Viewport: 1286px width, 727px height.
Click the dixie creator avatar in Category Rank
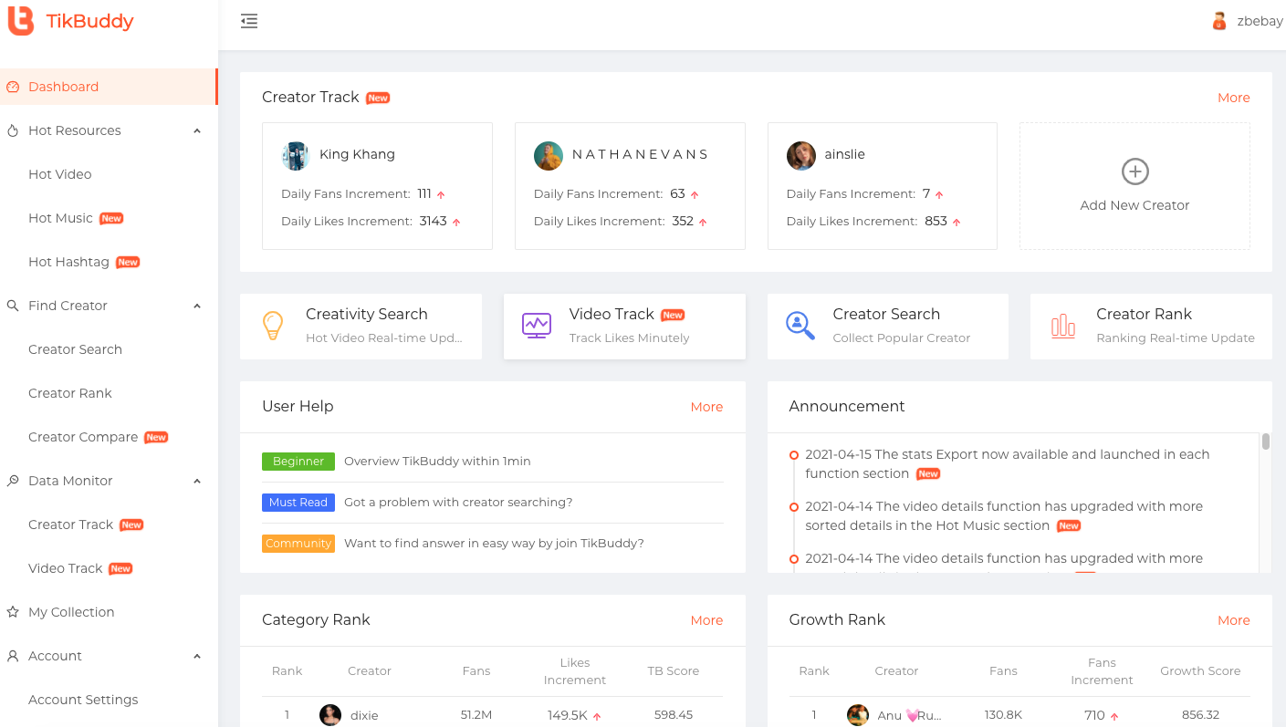tap(330, 715)
